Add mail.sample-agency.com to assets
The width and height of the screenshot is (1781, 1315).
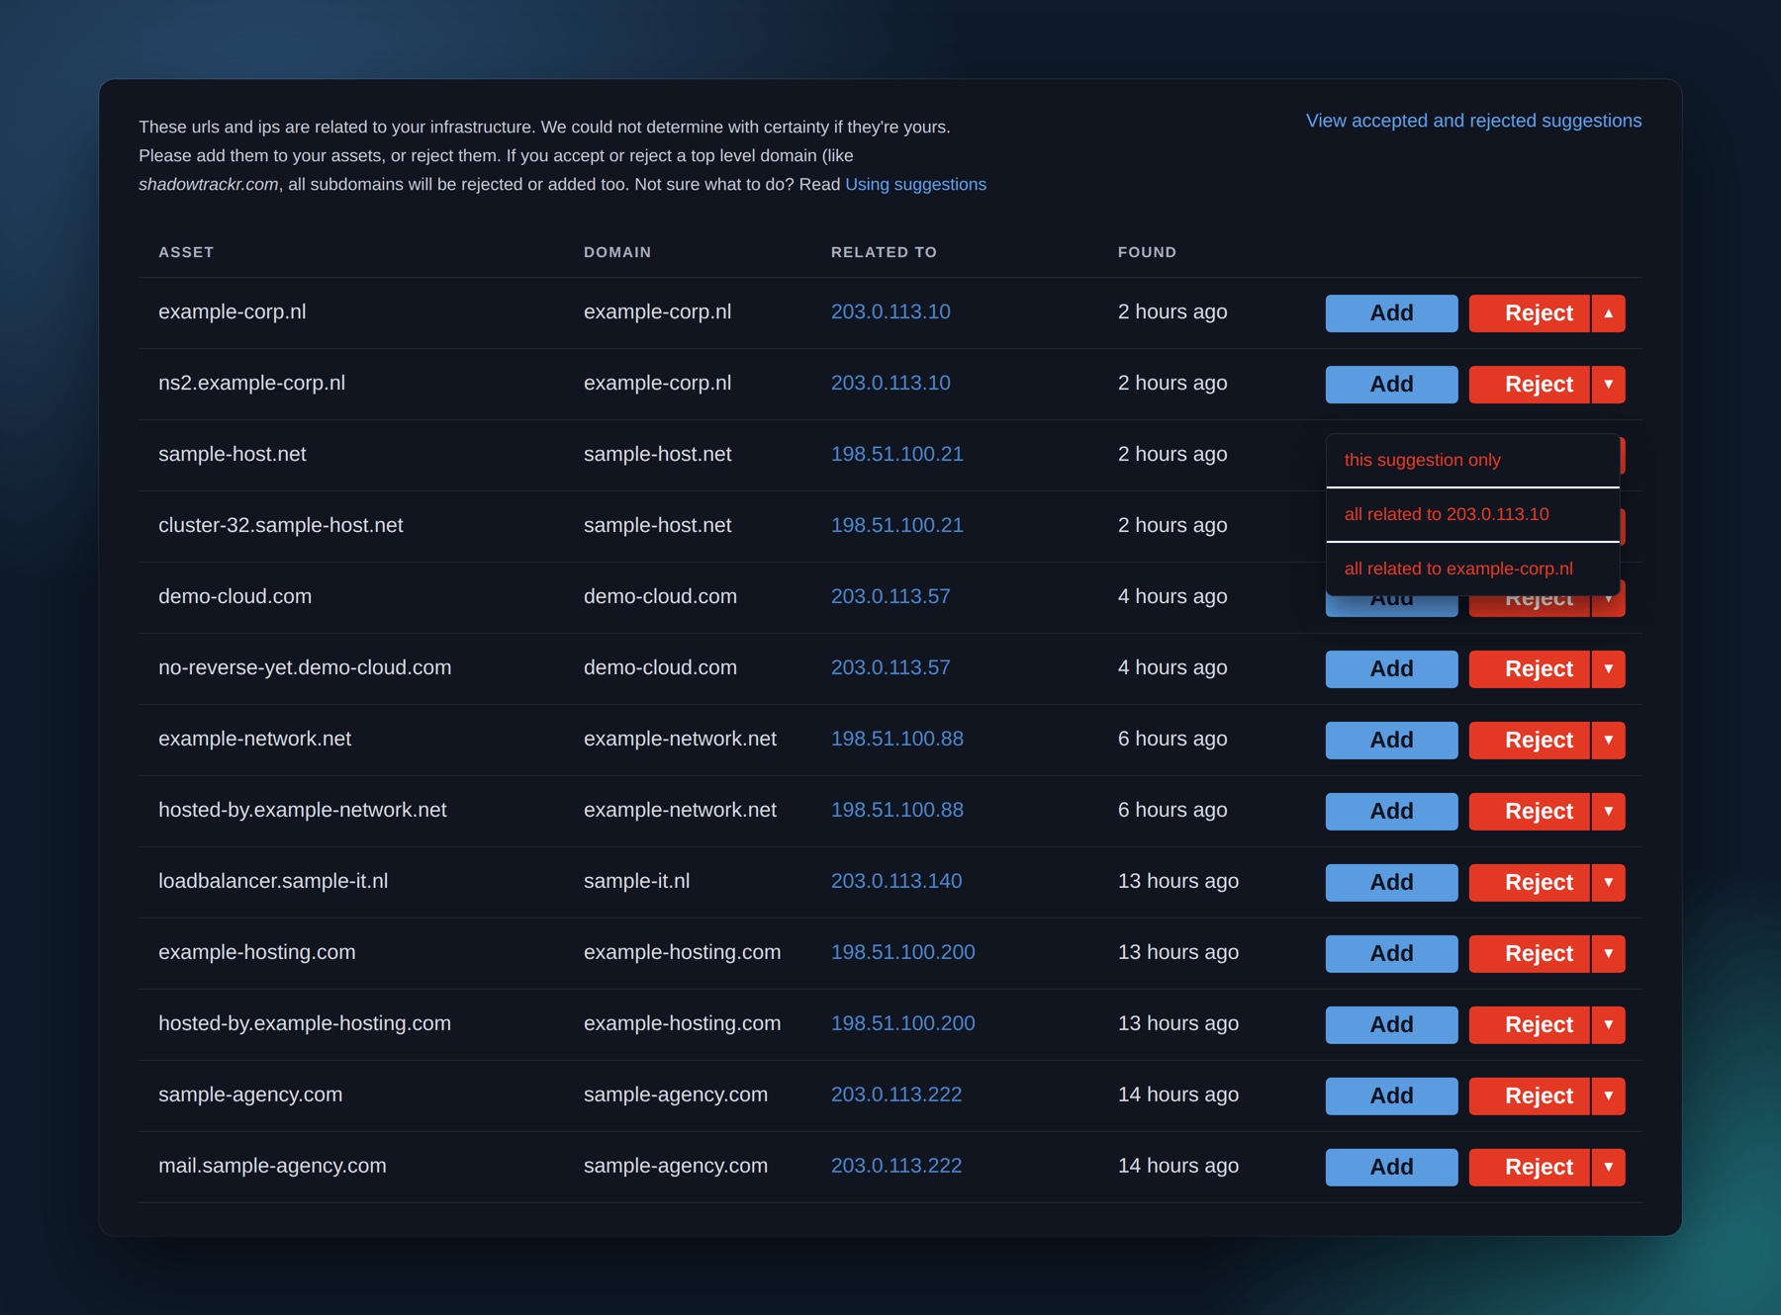pyautogui.click(x=1391, y=1168)
